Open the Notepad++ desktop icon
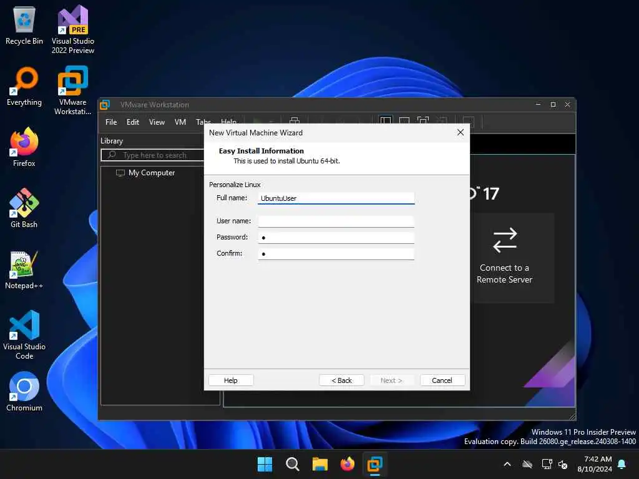The height and width of the screenshot is (479, 639). pyautogui.click(x=24, y=270)
